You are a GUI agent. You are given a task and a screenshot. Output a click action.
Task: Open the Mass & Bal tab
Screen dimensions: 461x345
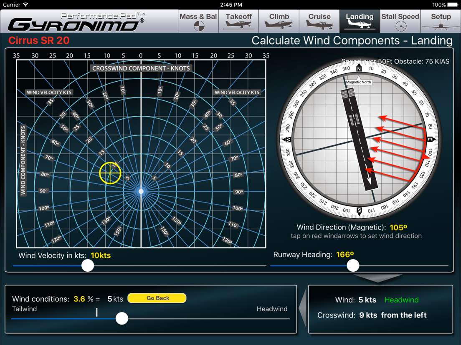198,21
